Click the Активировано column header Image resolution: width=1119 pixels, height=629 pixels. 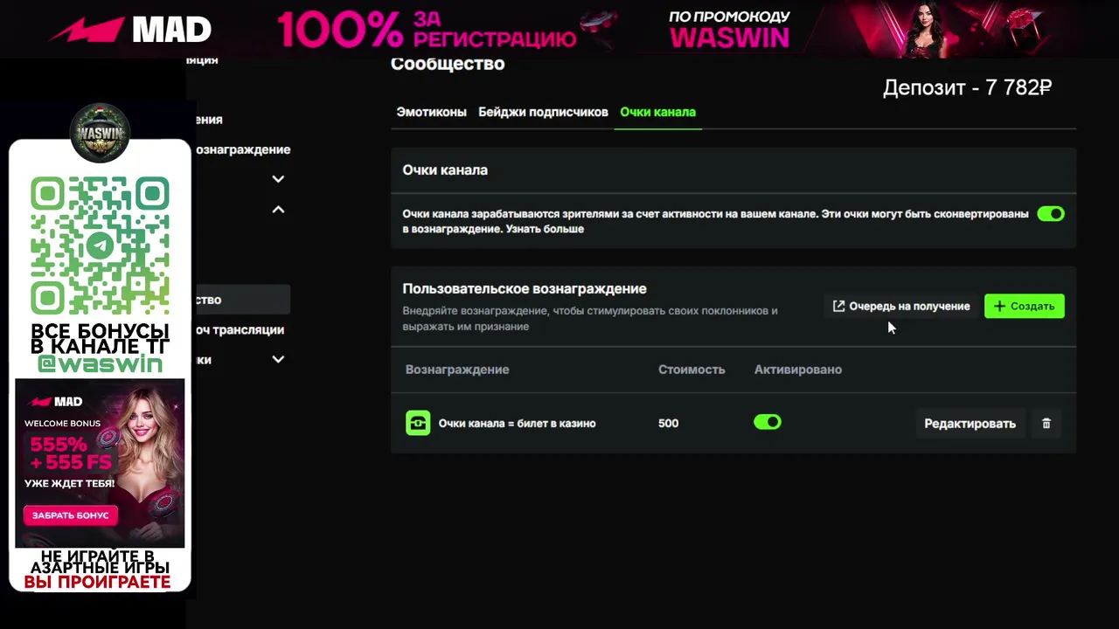(798, 370)
